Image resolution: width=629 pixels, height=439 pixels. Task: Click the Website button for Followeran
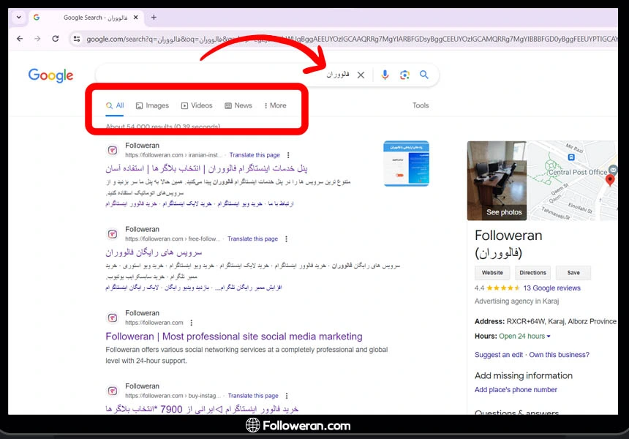[x=491, y=273]
